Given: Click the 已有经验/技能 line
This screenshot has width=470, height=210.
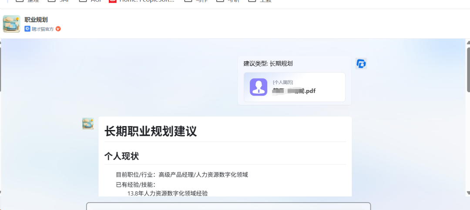Looking at the screenshot, I should pyautogui.click(x=136, y=184).
